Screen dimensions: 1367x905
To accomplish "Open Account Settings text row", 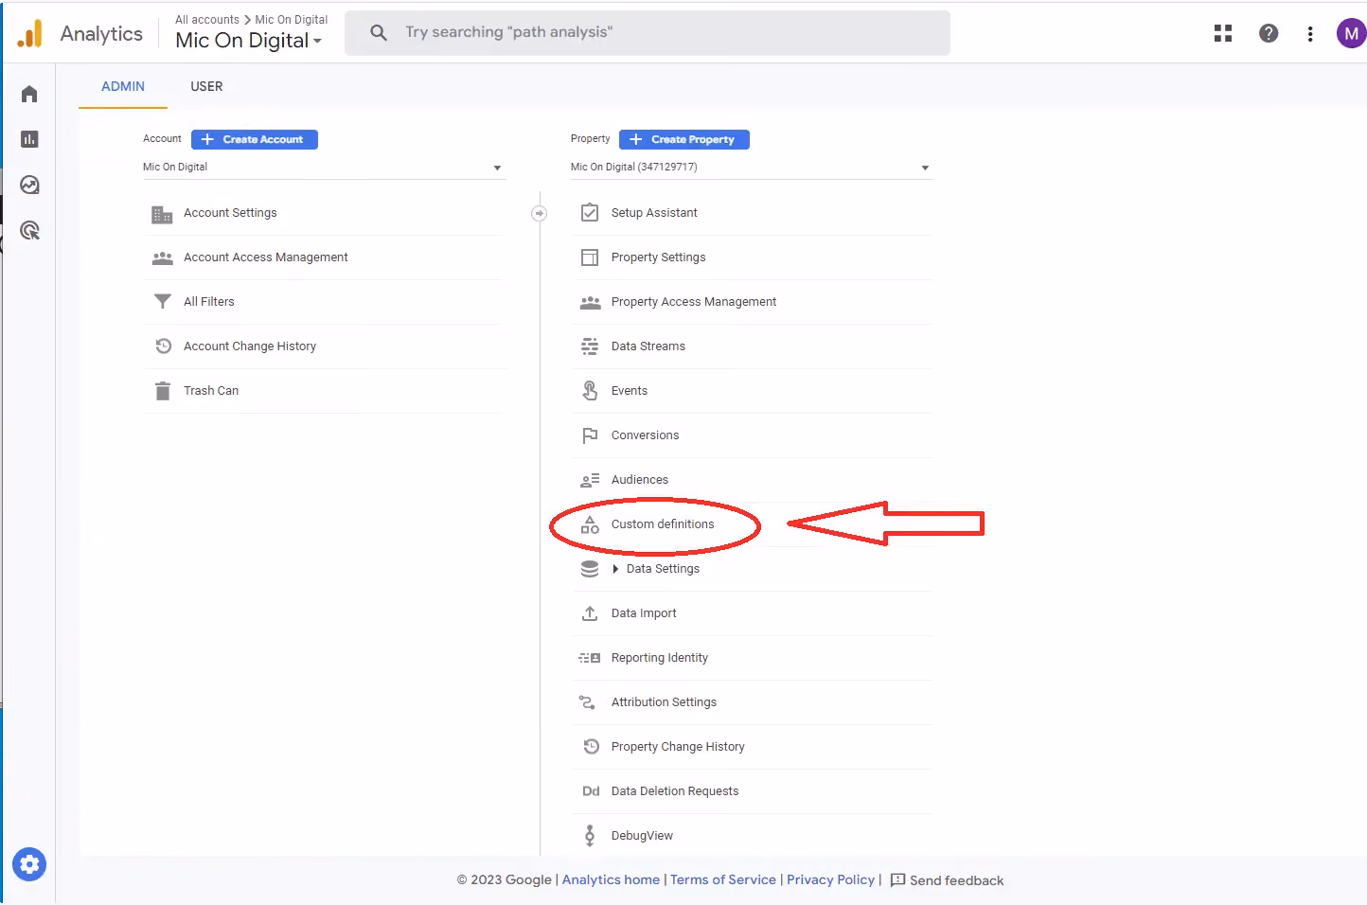I will (x=230, y=213).
